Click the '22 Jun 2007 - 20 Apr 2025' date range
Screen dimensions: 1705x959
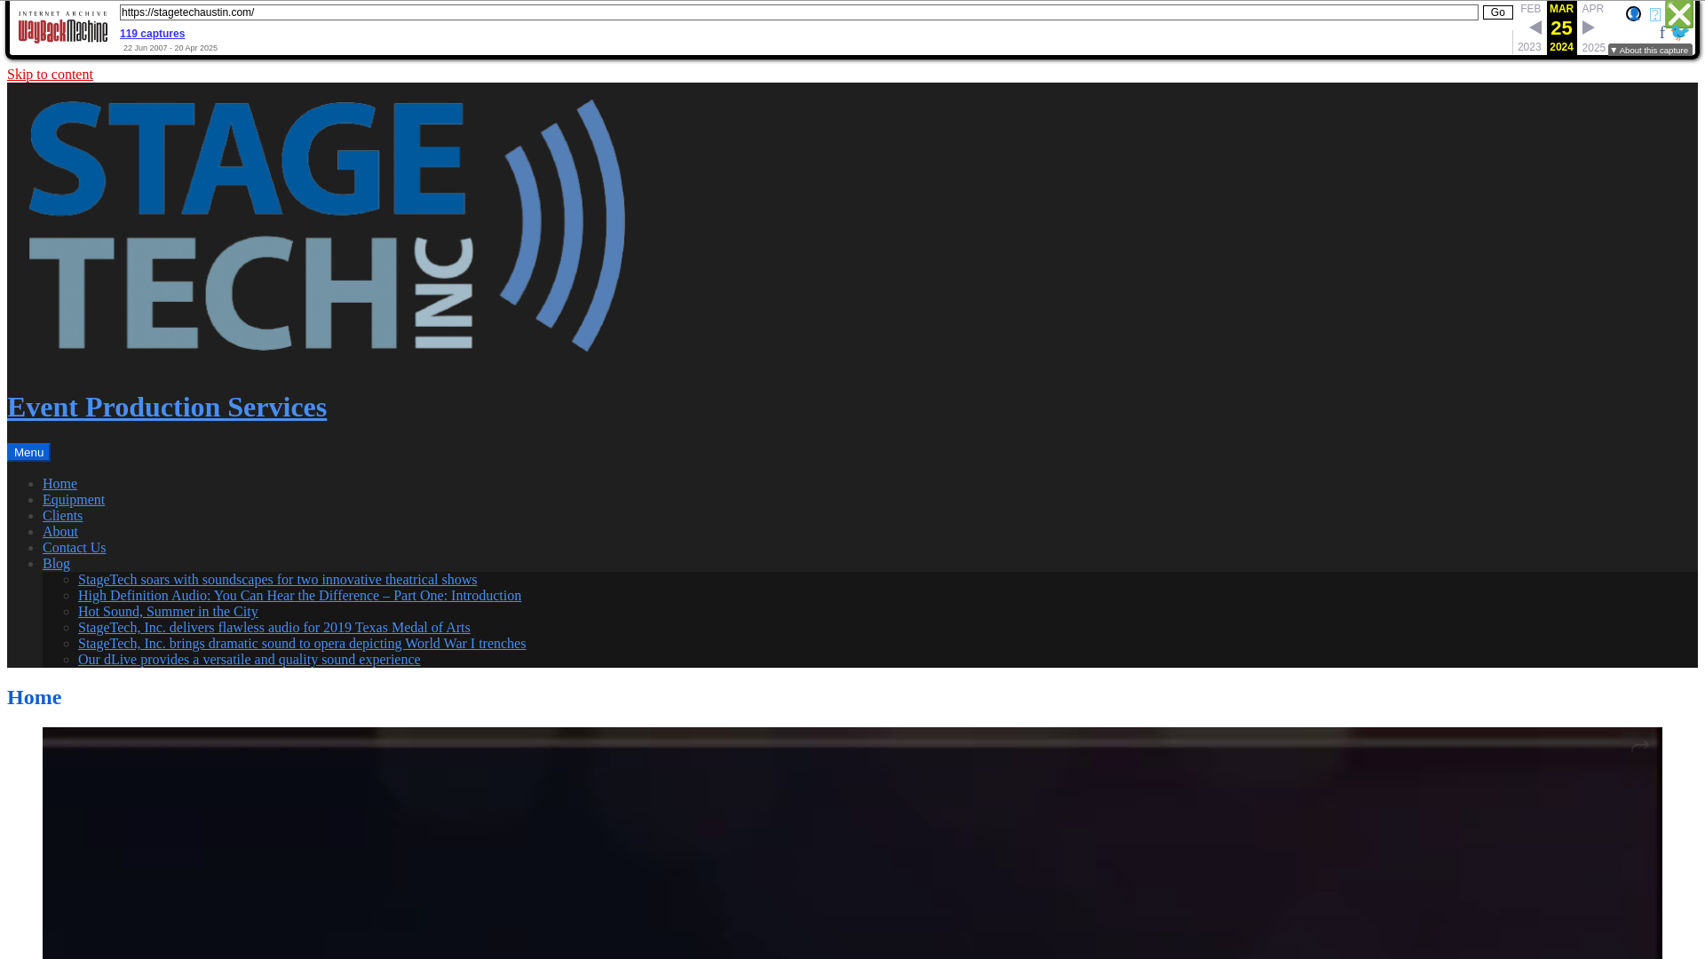tap(170, 48)
